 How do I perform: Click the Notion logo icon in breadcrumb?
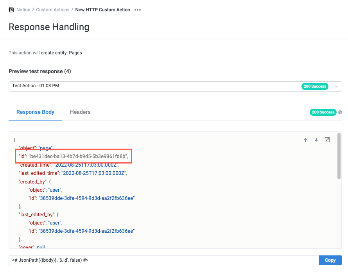click(11, 10)
